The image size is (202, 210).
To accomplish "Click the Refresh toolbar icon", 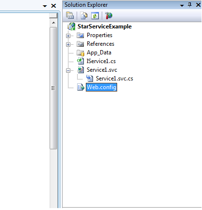I will pos(95,16).
